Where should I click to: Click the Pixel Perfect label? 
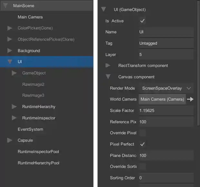(122, 144)
